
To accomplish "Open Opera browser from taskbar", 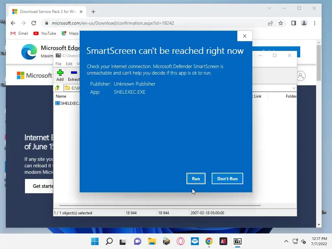I will [x=180, y=241].
